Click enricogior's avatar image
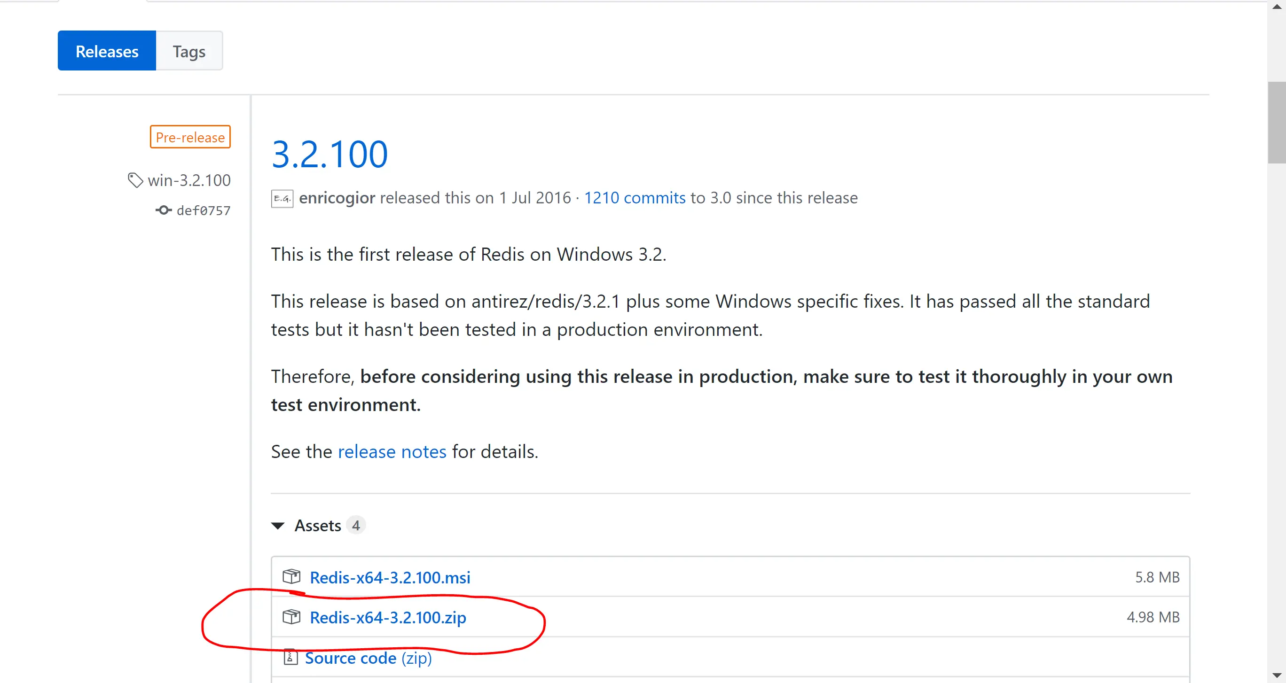The width and height of the screenshot is (1286, 683). 282,198
